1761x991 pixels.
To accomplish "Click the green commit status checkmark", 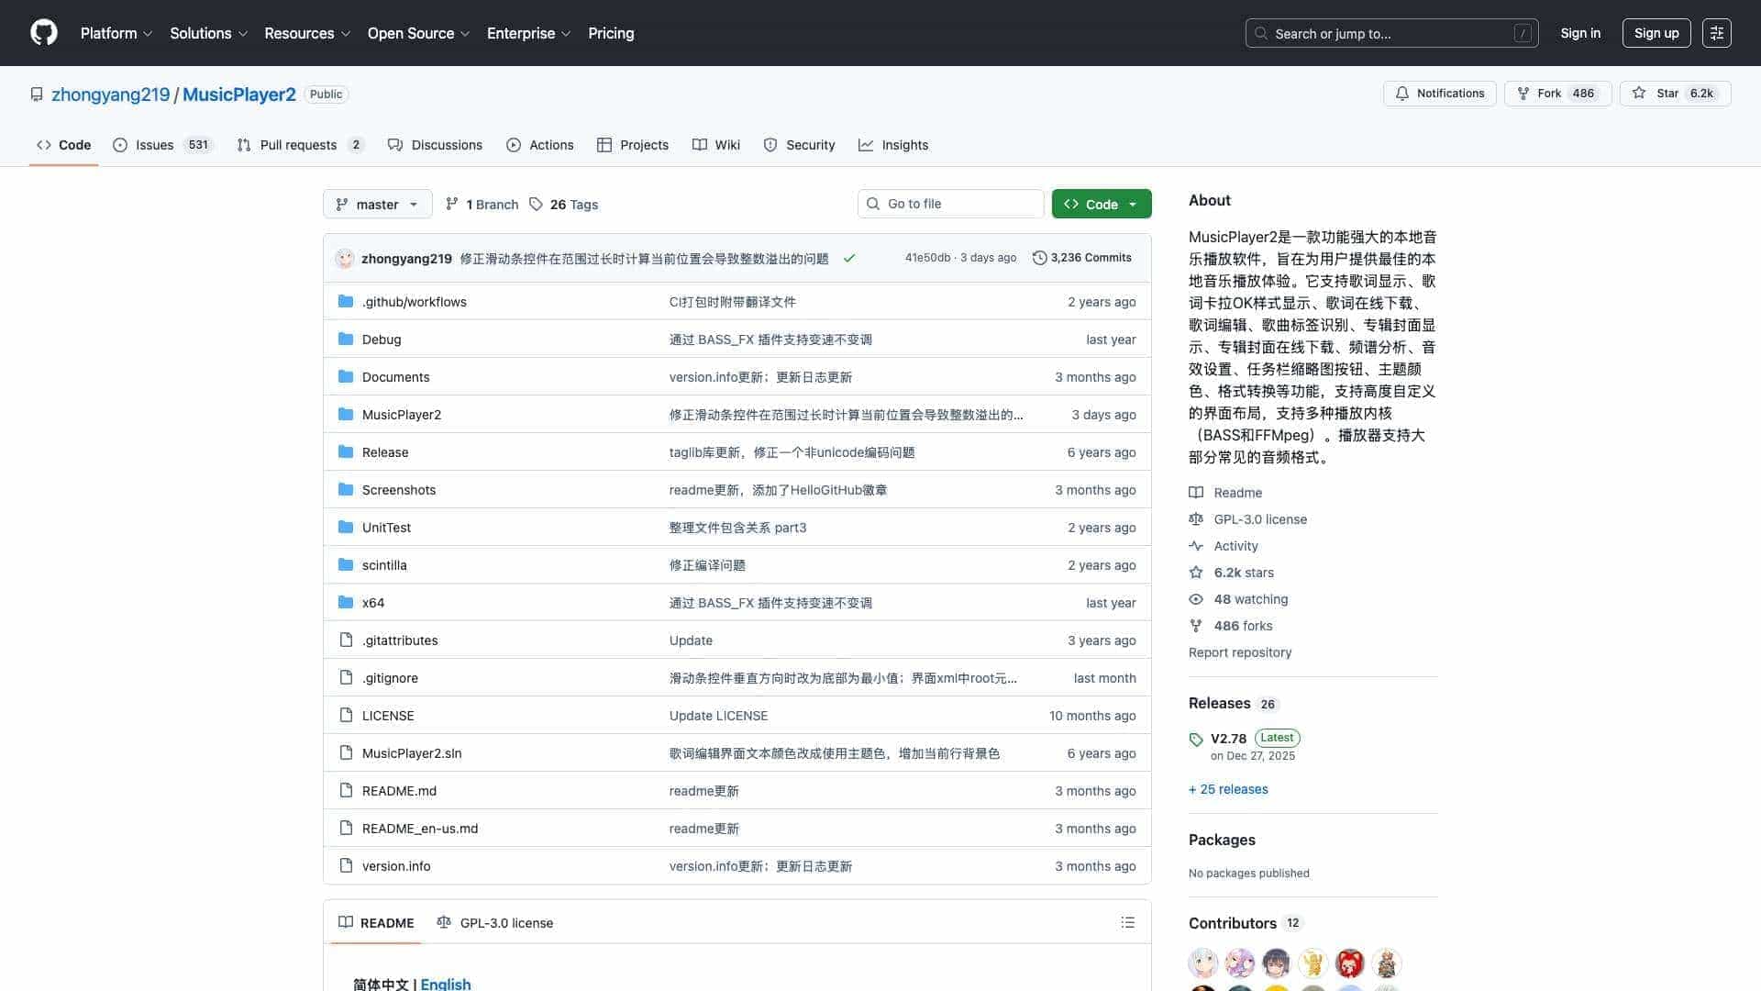I will click(849, 259).
